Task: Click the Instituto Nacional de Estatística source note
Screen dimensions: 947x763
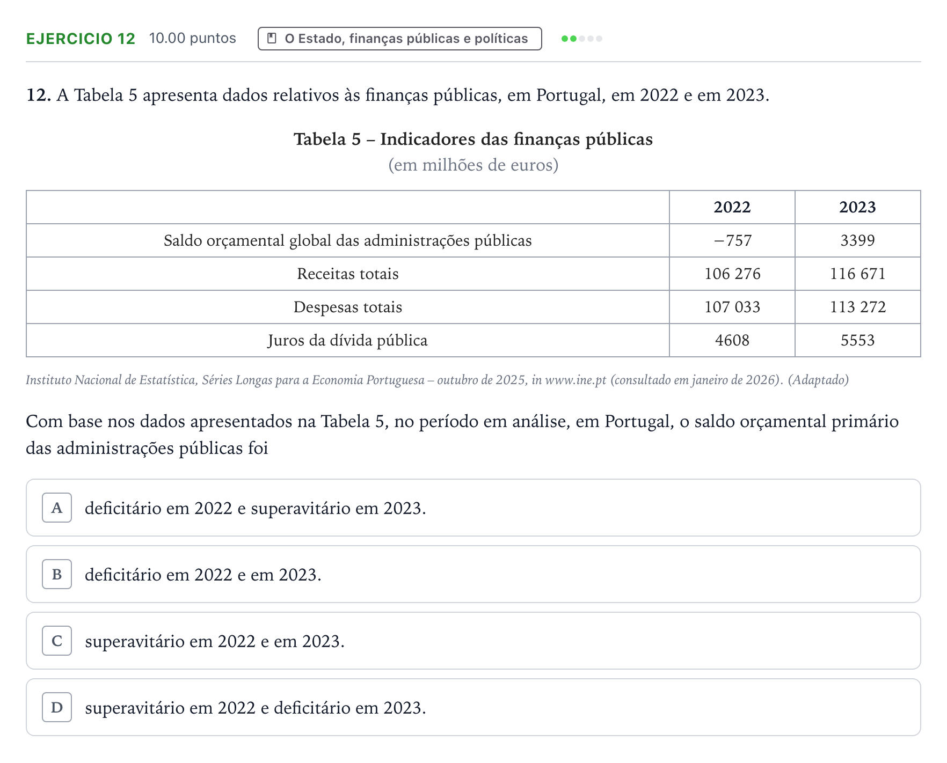Action: (437, 380)
